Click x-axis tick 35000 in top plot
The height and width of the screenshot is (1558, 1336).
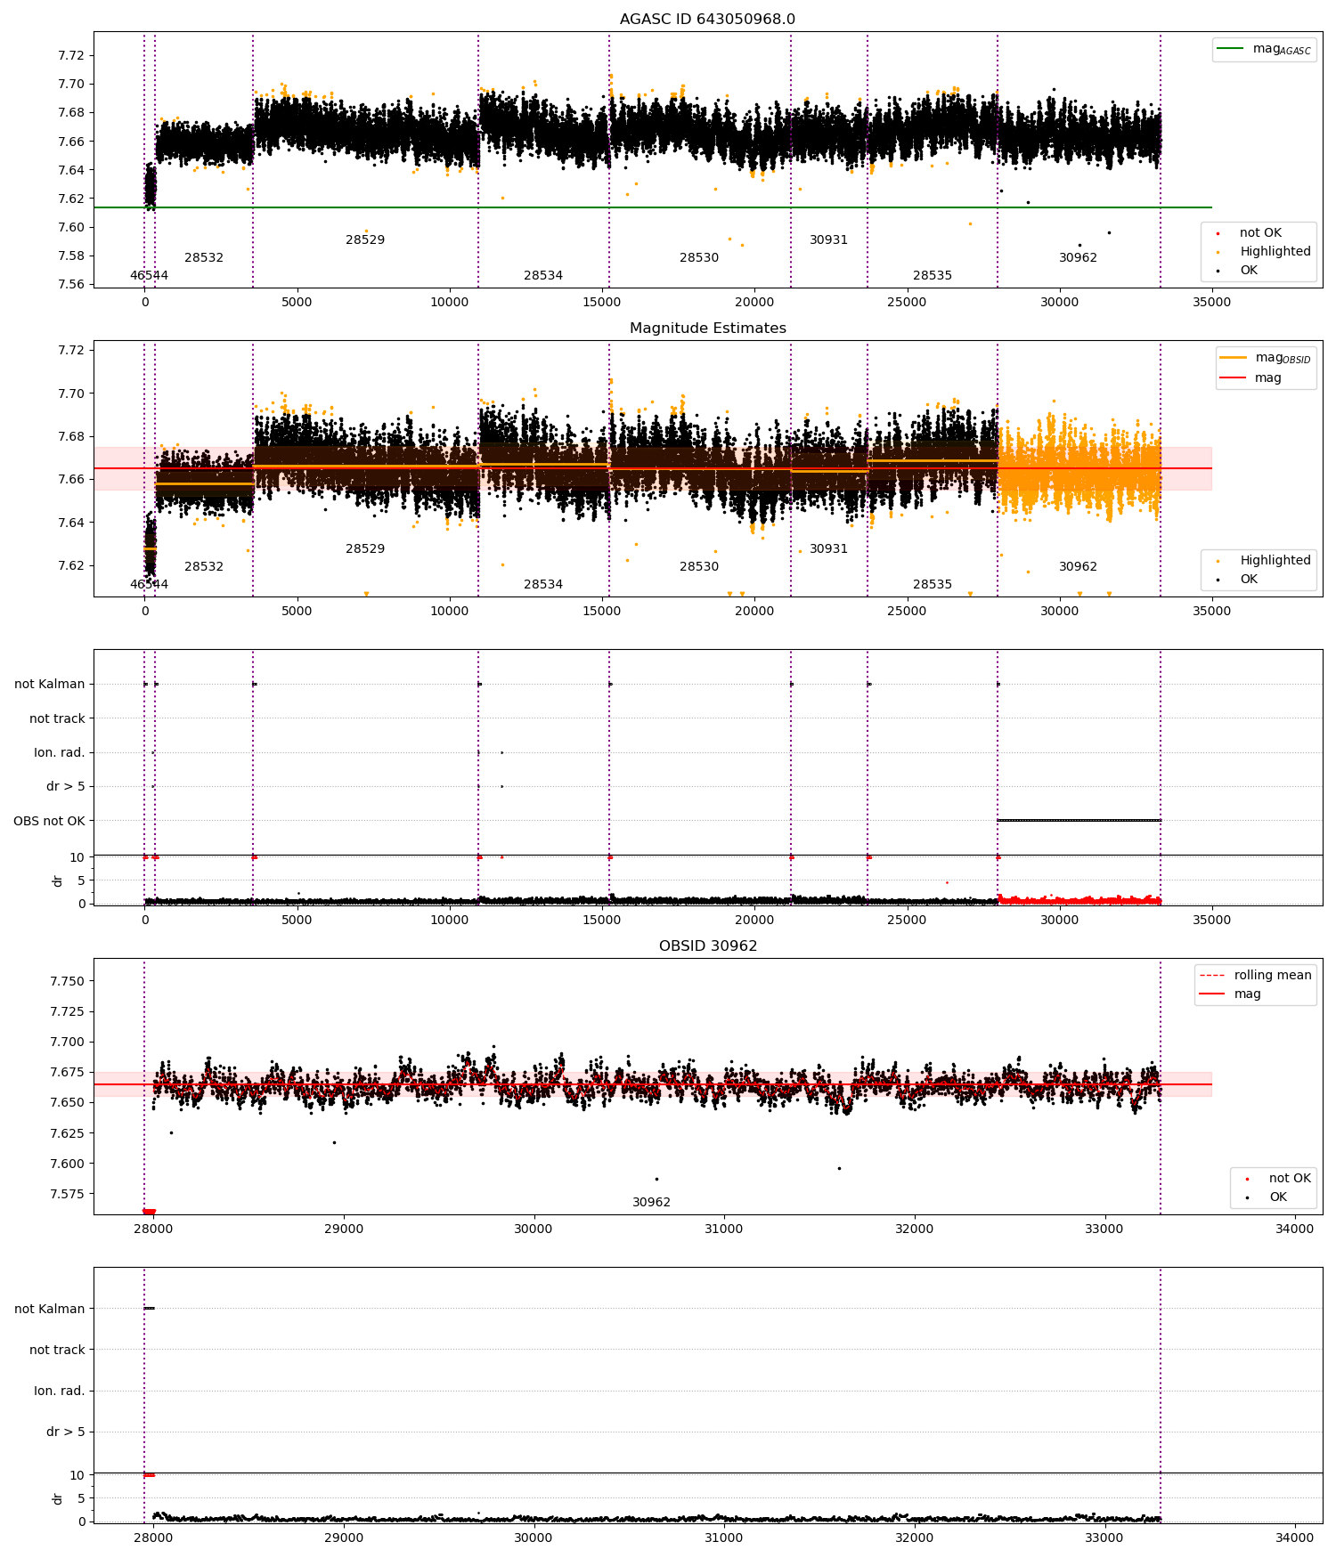pyautogui.click(x=1211, y=302)
